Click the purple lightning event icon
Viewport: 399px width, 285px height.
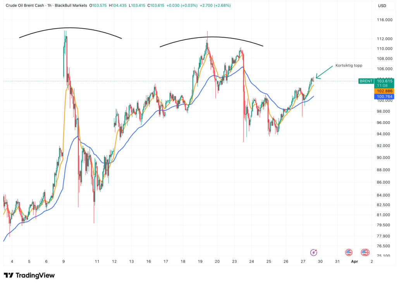click(x=314, y=252)
